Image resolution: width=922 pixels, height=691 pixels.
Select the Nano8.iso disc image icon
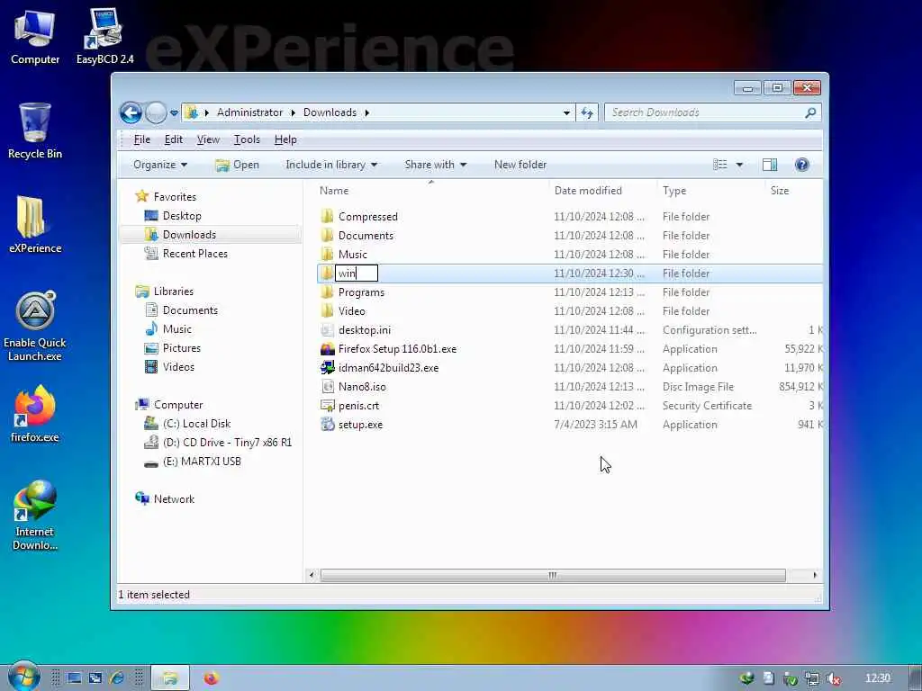pos(328,387)
